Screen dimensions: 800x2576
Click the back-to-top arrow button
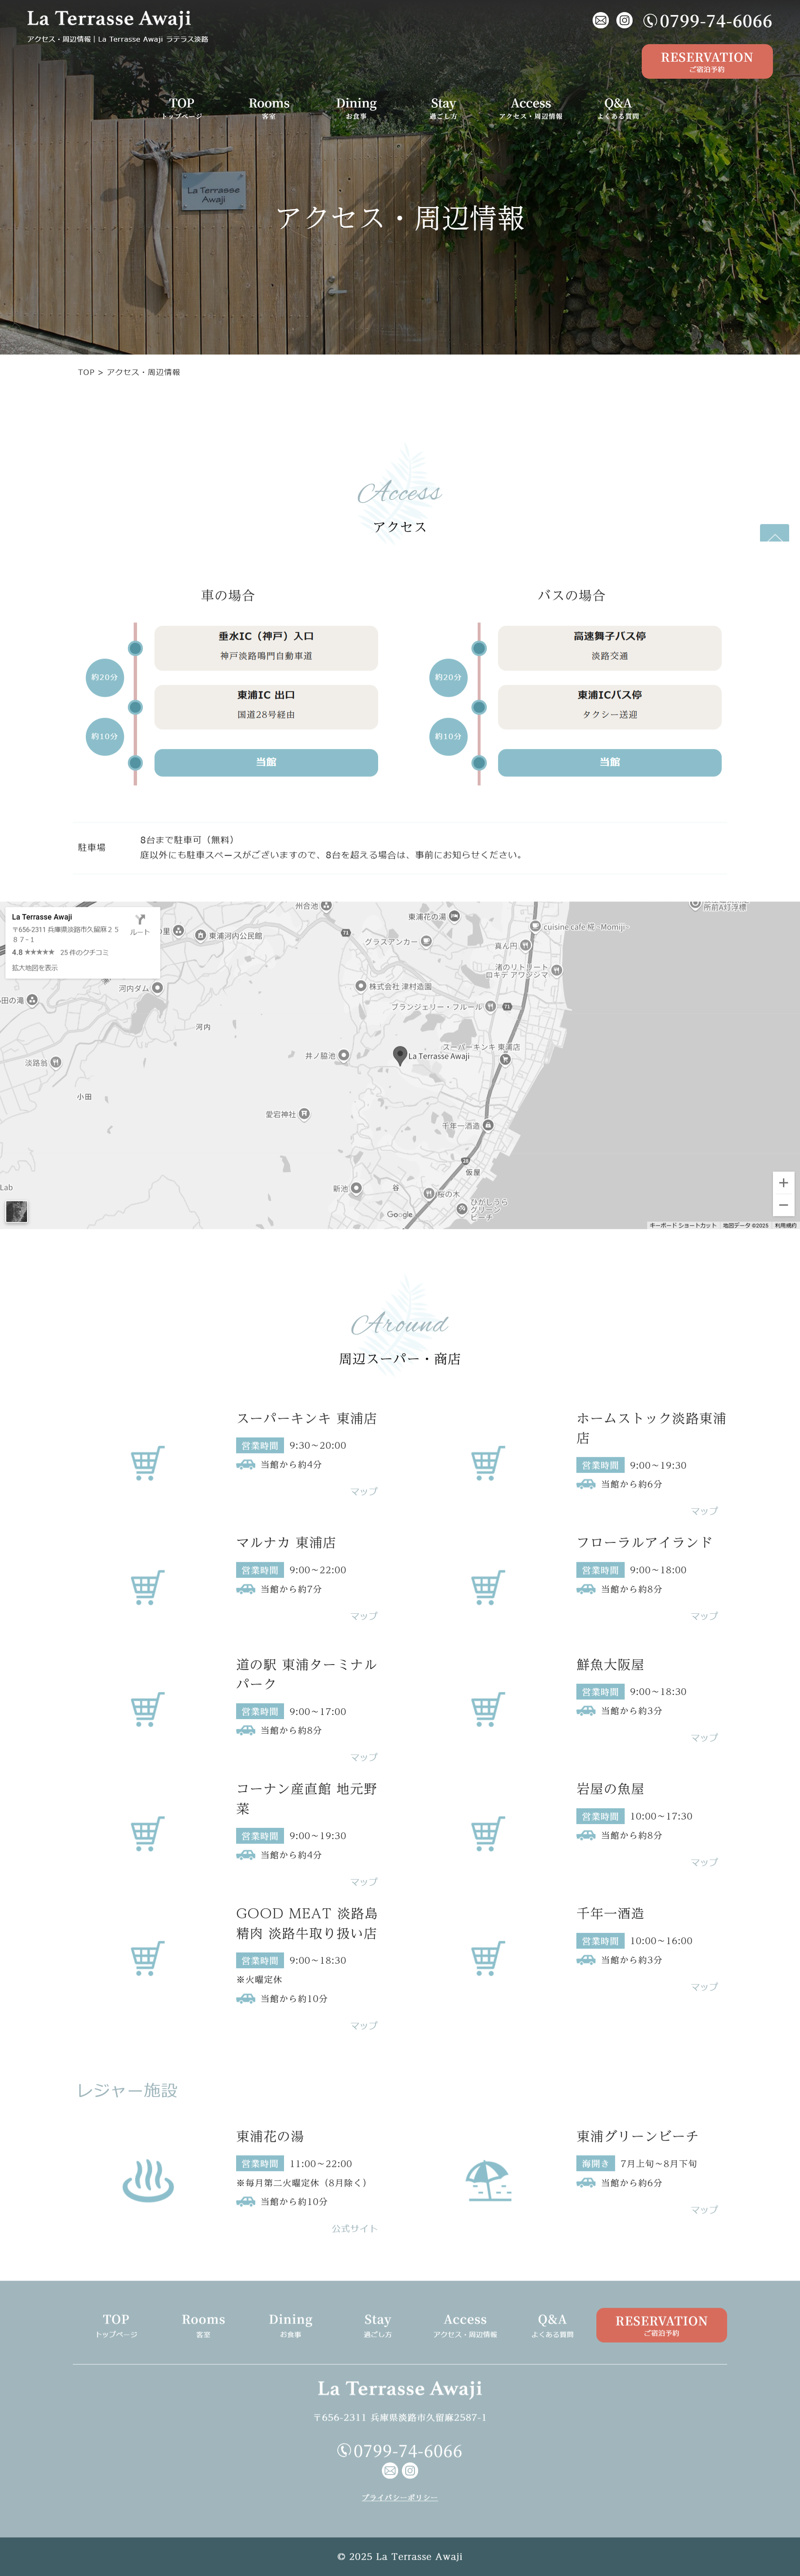(x=774, y=533)
